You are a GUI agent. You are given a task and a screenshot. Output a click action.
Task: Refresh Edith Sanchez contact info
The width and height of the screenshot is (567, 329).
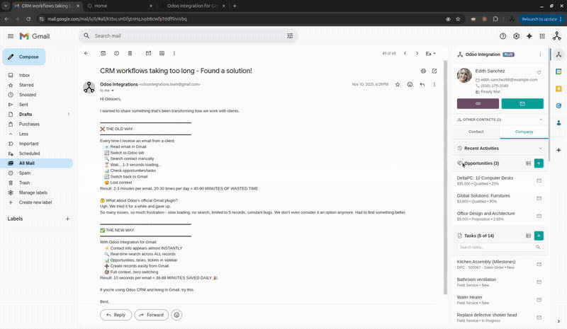tap(539, 72)
